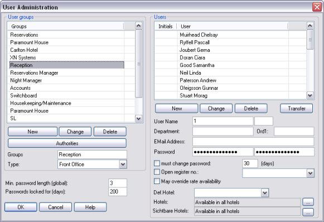The image size is (324, 222).
Task: Enable Open register no. checkbox
Action: point(157,172)
